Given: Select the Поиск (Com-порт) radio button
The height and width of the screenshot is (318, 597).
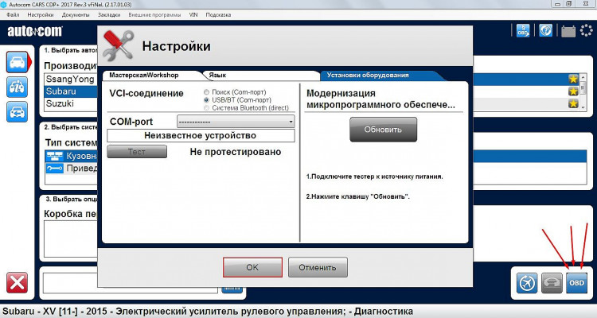Looking at the screenshot, I should coord(206,93).
